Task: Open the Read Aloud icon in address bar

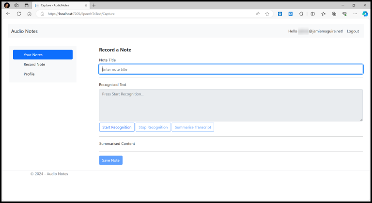Action: [x=258, y=14]
